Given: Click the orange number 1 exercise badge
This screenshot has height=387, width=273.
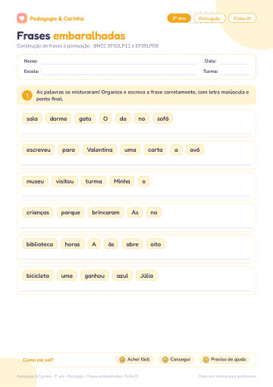Looking at the screenshot, I should coord(27,96).
